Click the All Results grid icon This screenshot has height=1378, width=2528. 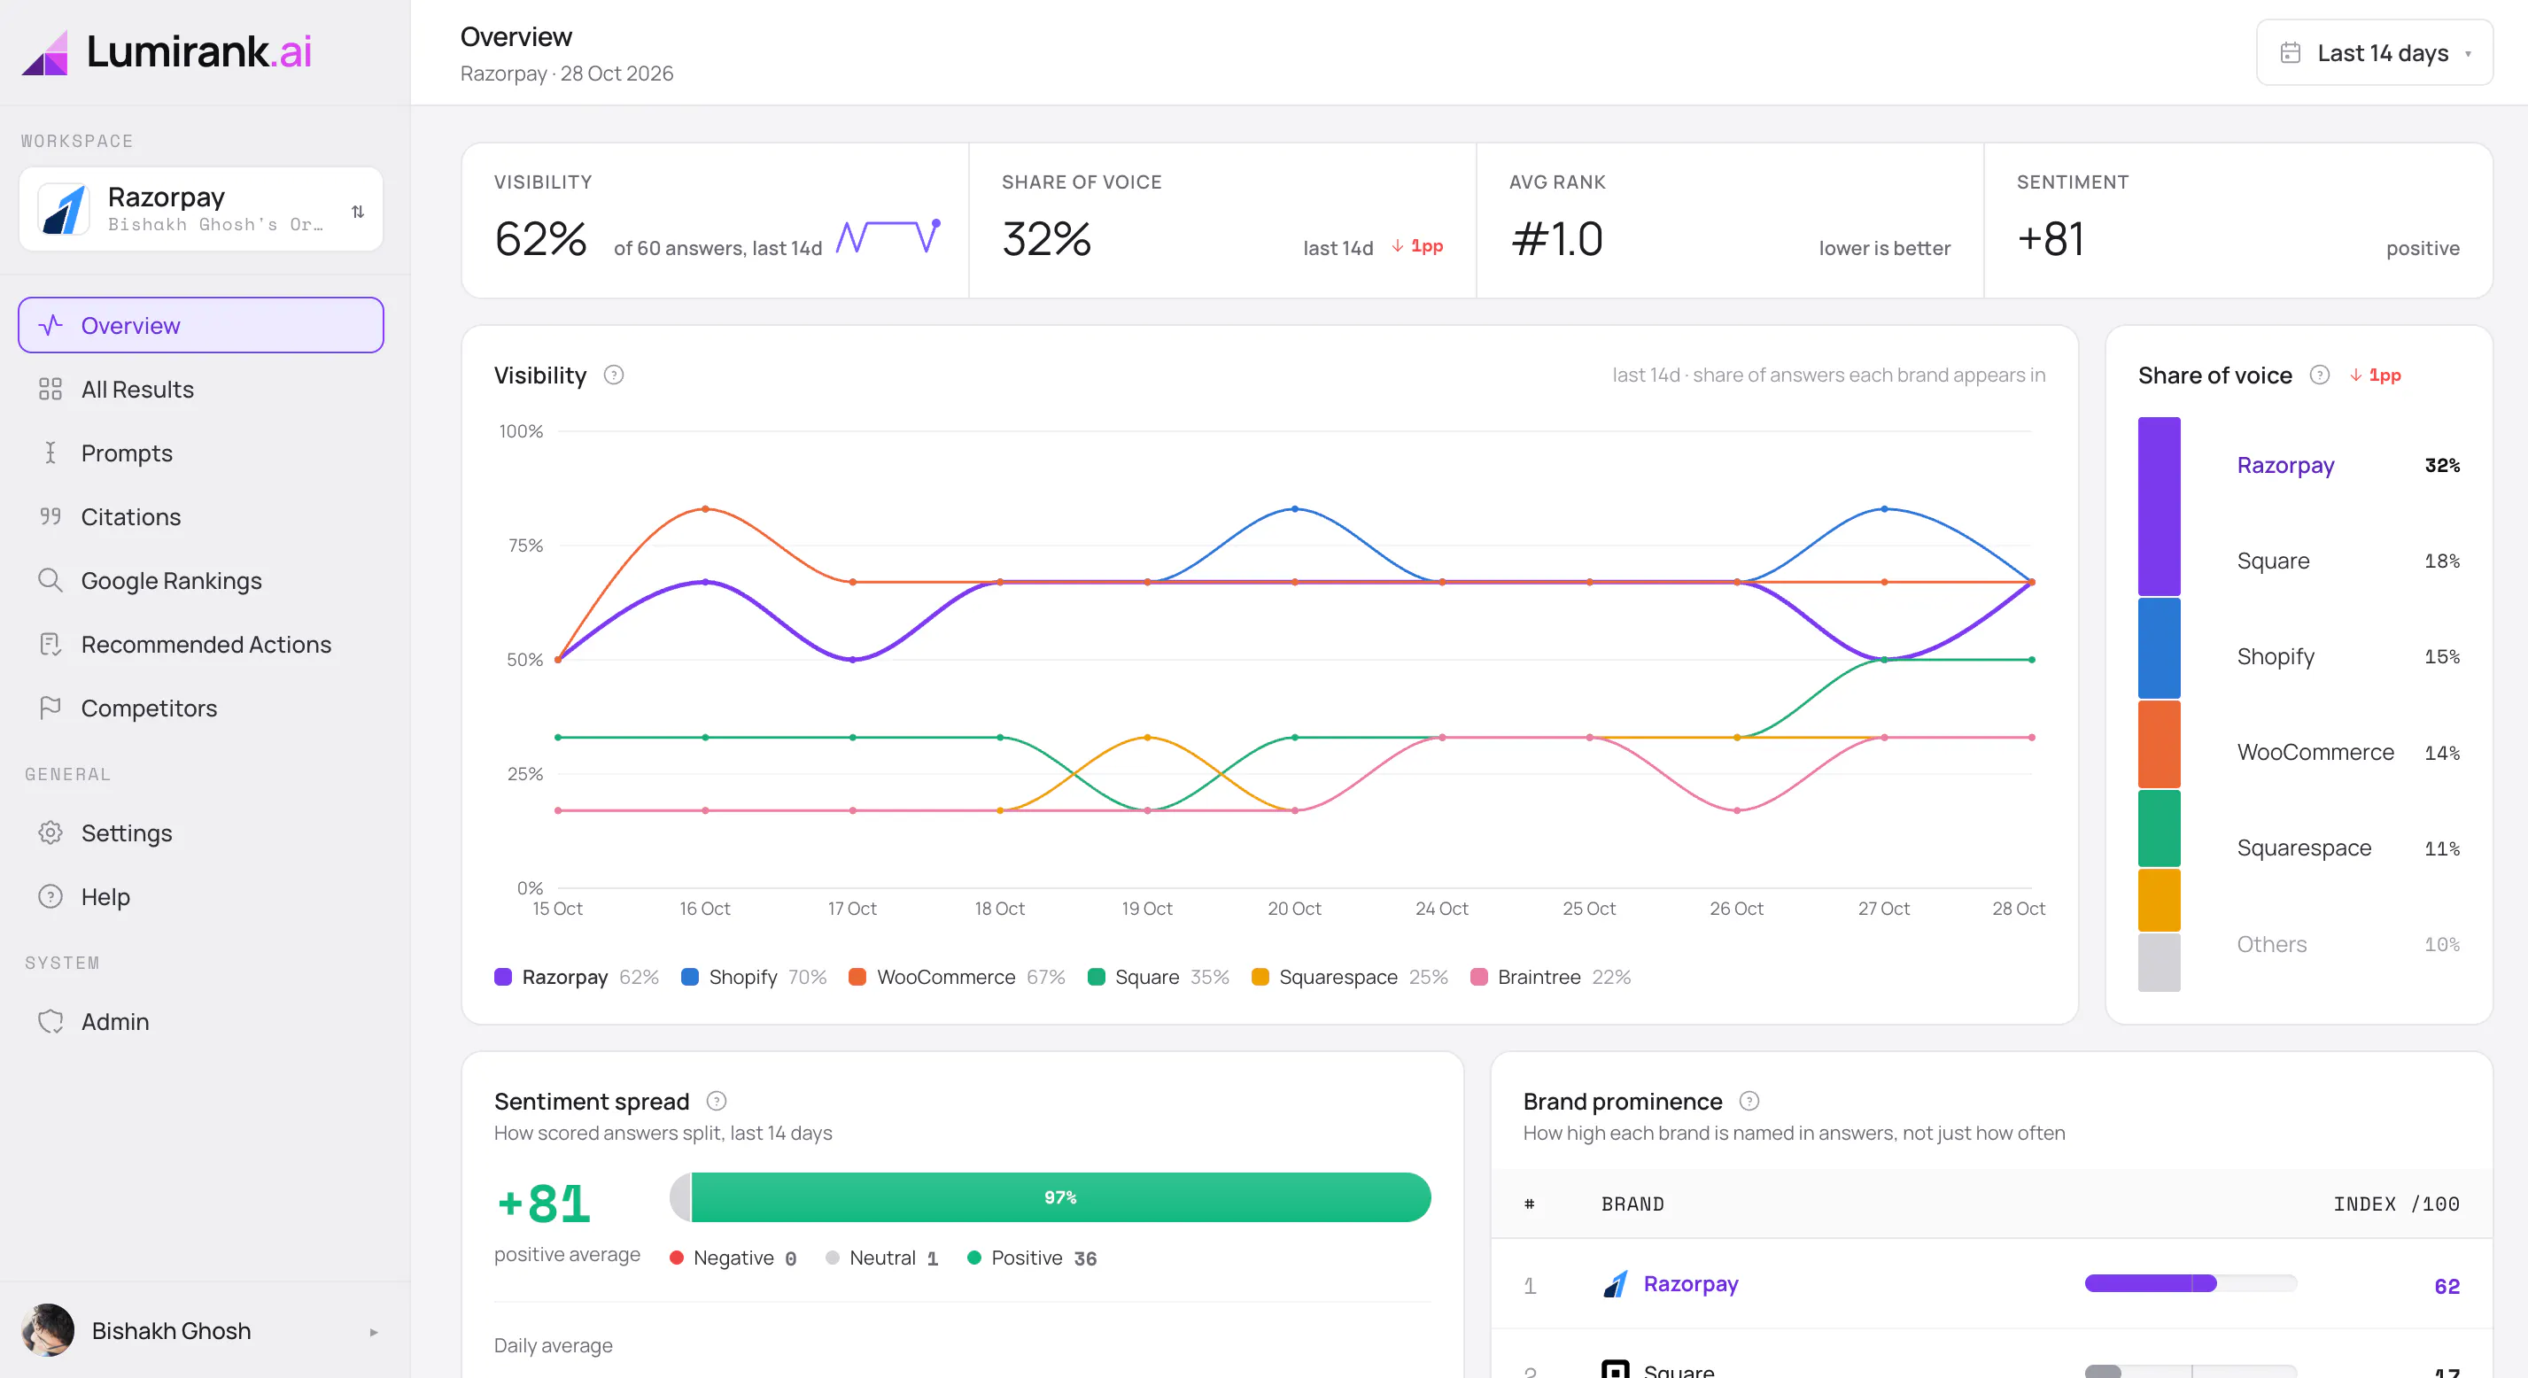coord(50,389)
